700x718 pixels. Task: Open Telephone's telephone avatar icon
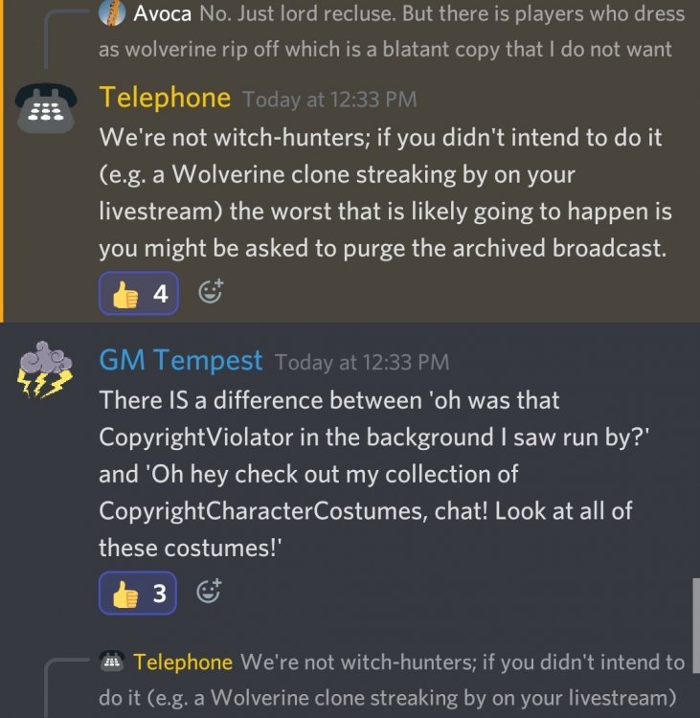(x=45, y=108)
